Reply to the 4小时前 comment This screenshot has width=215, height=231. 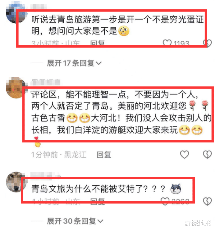pyautogui.click(x=97, y=201)
